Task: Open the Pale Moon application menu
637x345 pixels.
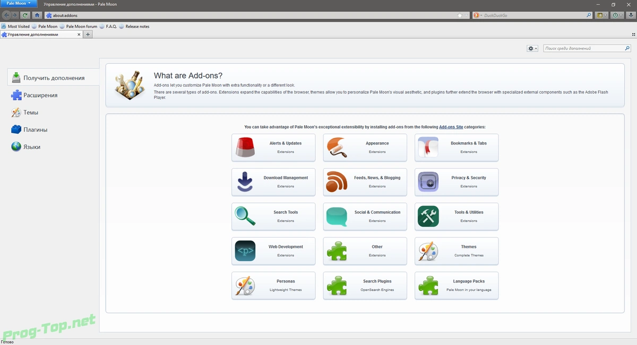Action: (19, 4)
